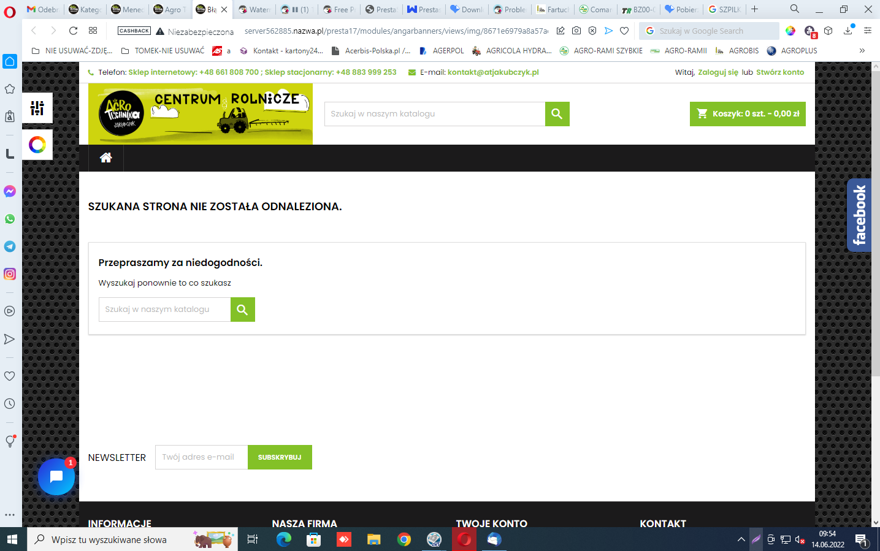Open the Opera sidebar bookmarks star
This screenshot has width=880, height=551.
(x=10, y=89)
